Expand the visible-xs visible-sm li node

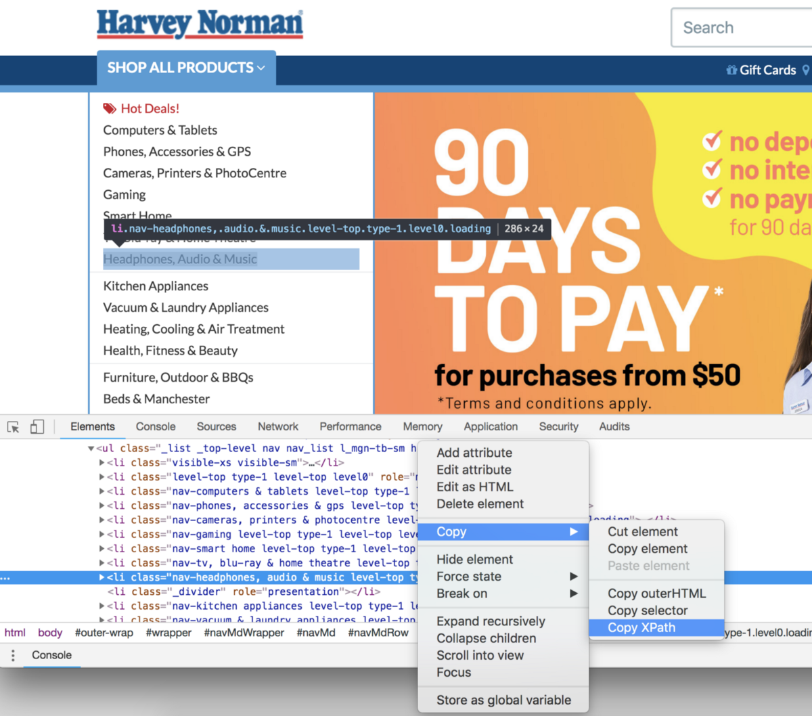(101, 463)
